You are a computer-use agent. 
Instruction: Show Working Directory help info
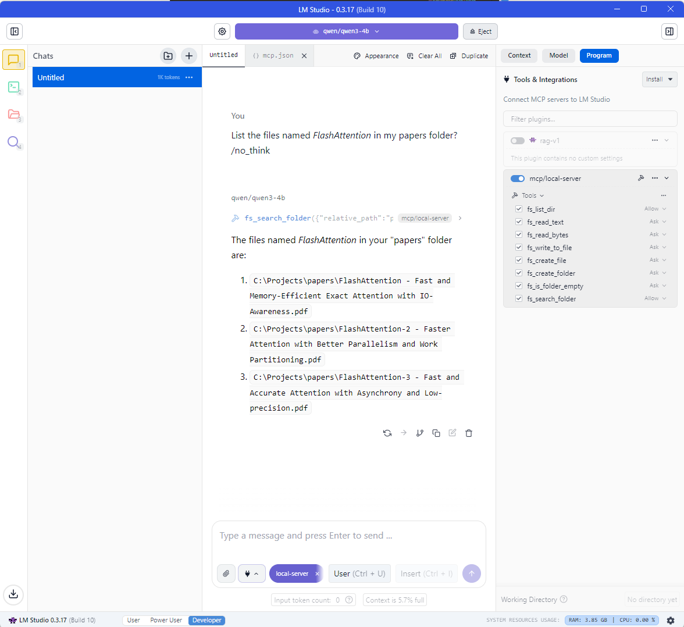[564, 599]
